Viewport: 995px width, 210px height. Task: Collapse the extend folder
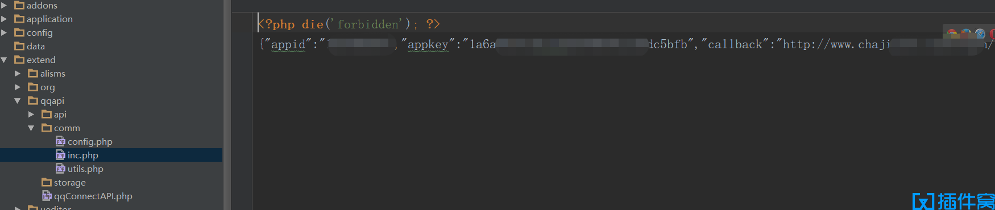pyautogui.click(x=4, y=60)
